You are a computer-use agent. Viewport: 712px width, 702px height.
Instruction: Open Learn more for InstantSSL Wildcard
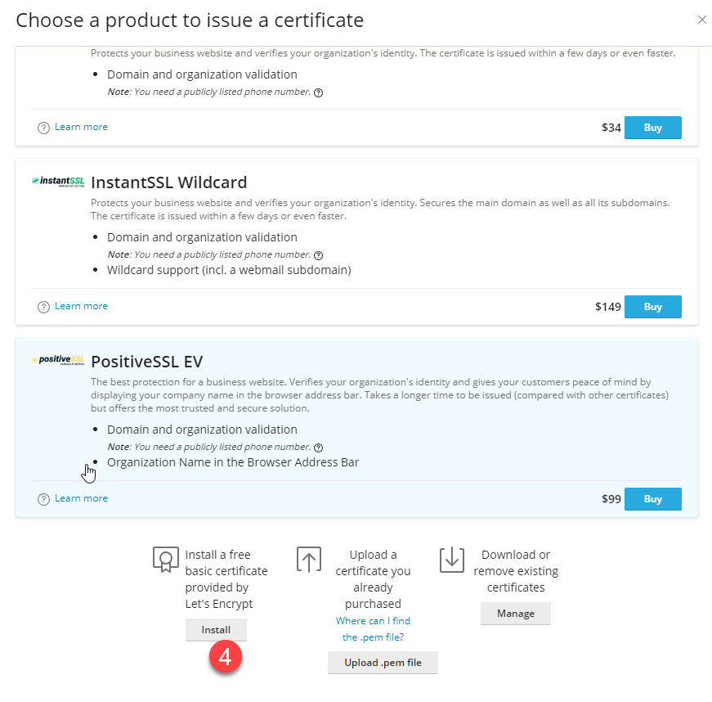coord(81,306)
